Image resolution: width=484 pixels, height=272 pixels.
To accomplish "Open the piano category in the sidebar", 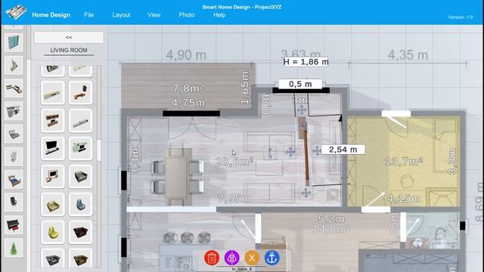I will point(14,225).
